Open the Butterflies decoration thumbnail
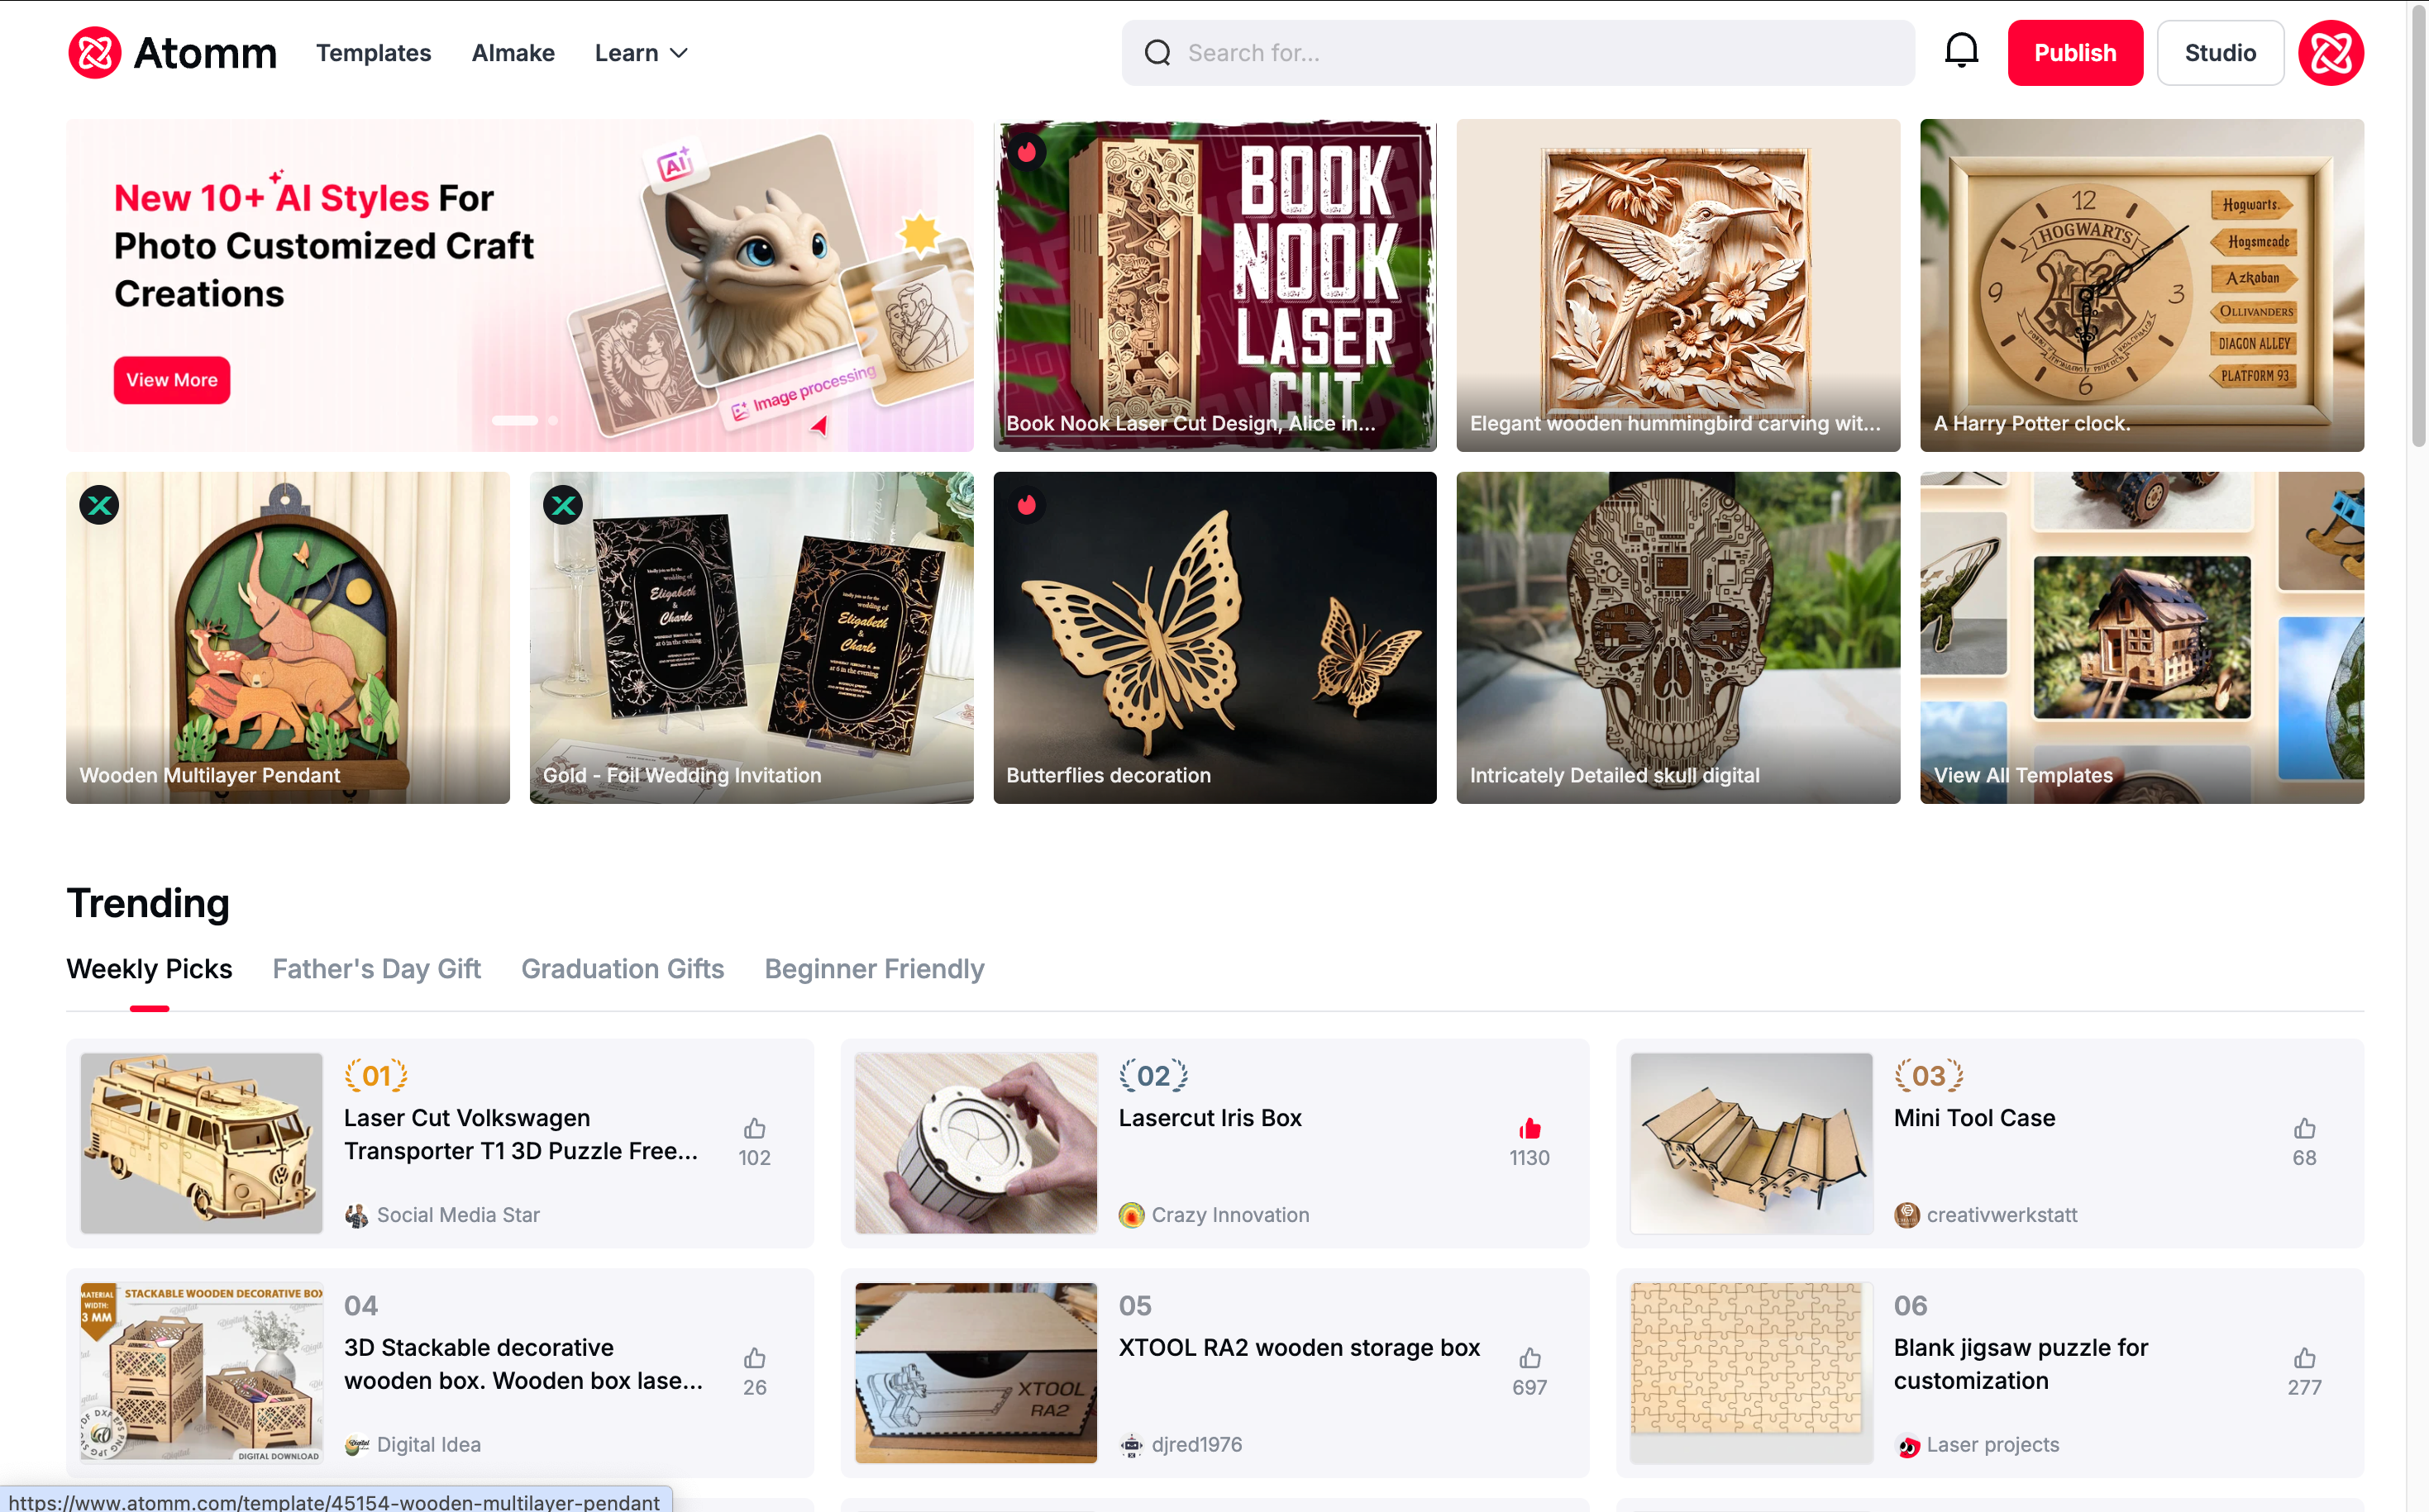The width and height of the screenshot is (2429, 1512). (1214, 638)
